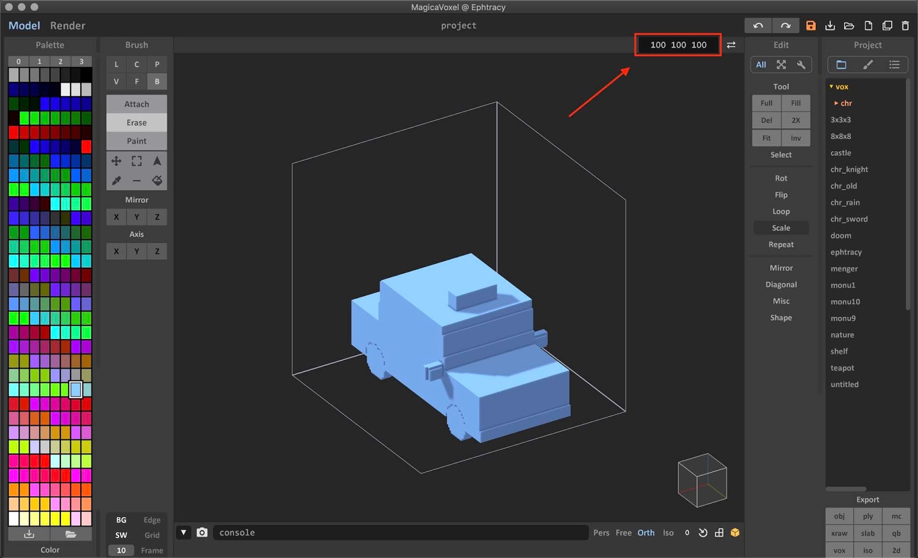
Task: Click the undo arrow icon
Action: (x=758, y=26)
